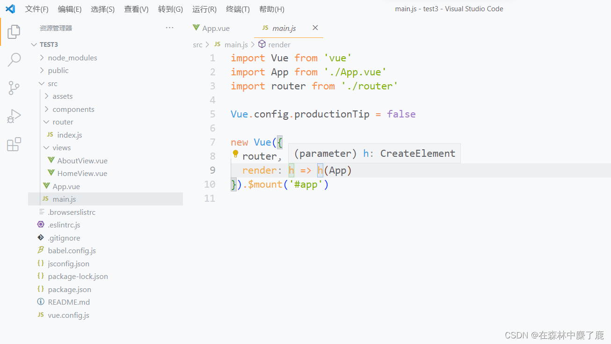Open package.json from the explorer
Image resolution: width=611 pixels, height=344 pixels.
[x=69, y=290]
